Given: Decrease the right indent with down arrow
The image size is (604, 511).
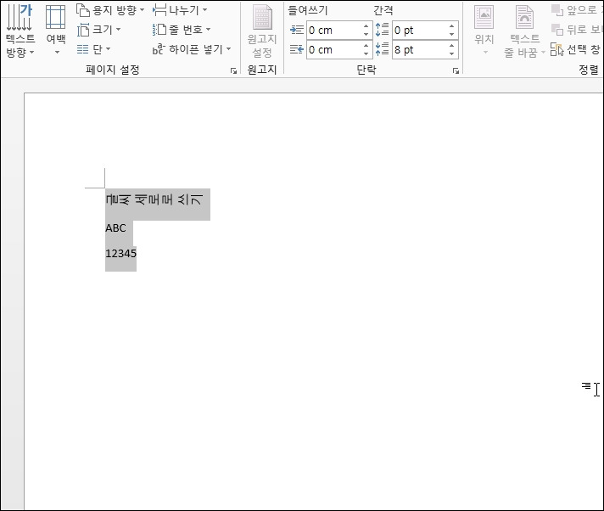Looking at the screenshot, I should 366,54.
